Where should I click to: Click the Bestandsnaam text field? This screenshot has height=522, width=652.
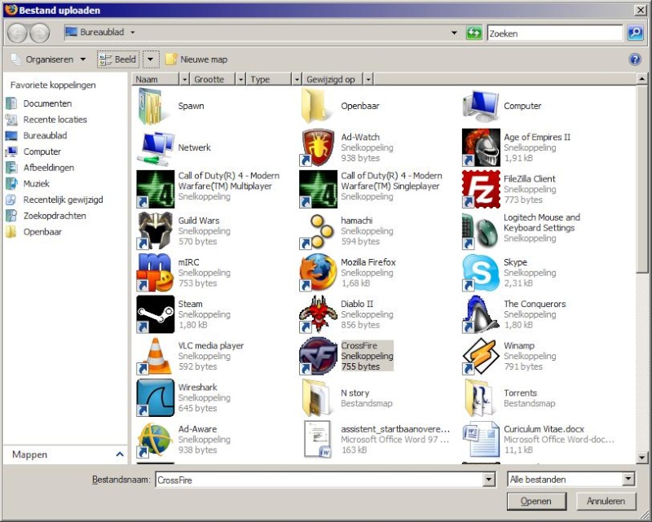coord(319,480)
